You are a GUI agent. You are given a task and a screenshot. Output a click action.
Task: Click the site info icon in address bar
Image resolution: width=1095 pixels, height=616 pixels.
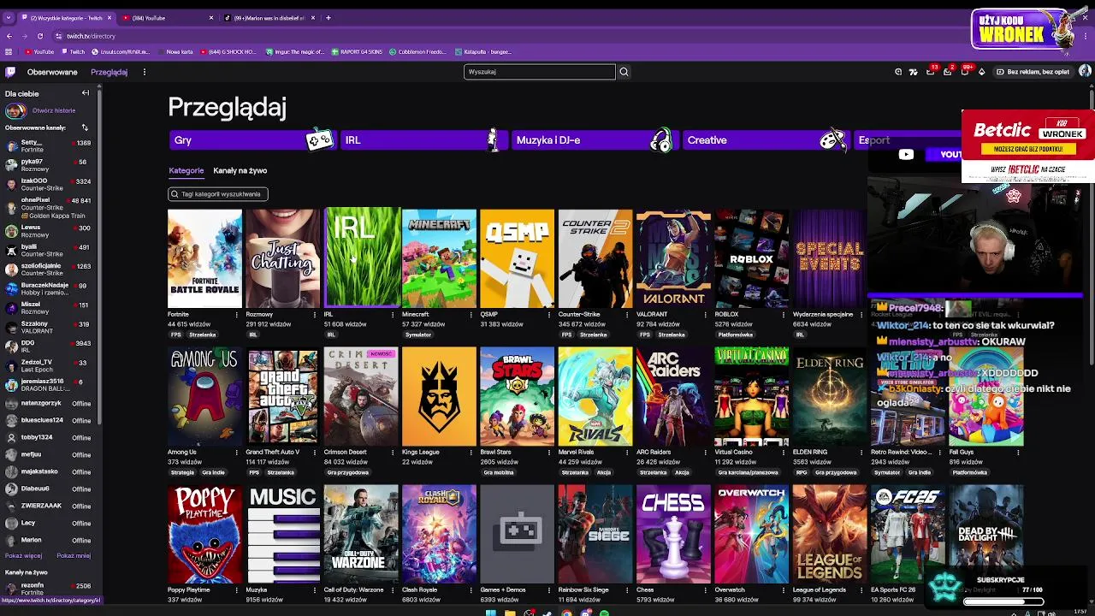coord(58,36)
